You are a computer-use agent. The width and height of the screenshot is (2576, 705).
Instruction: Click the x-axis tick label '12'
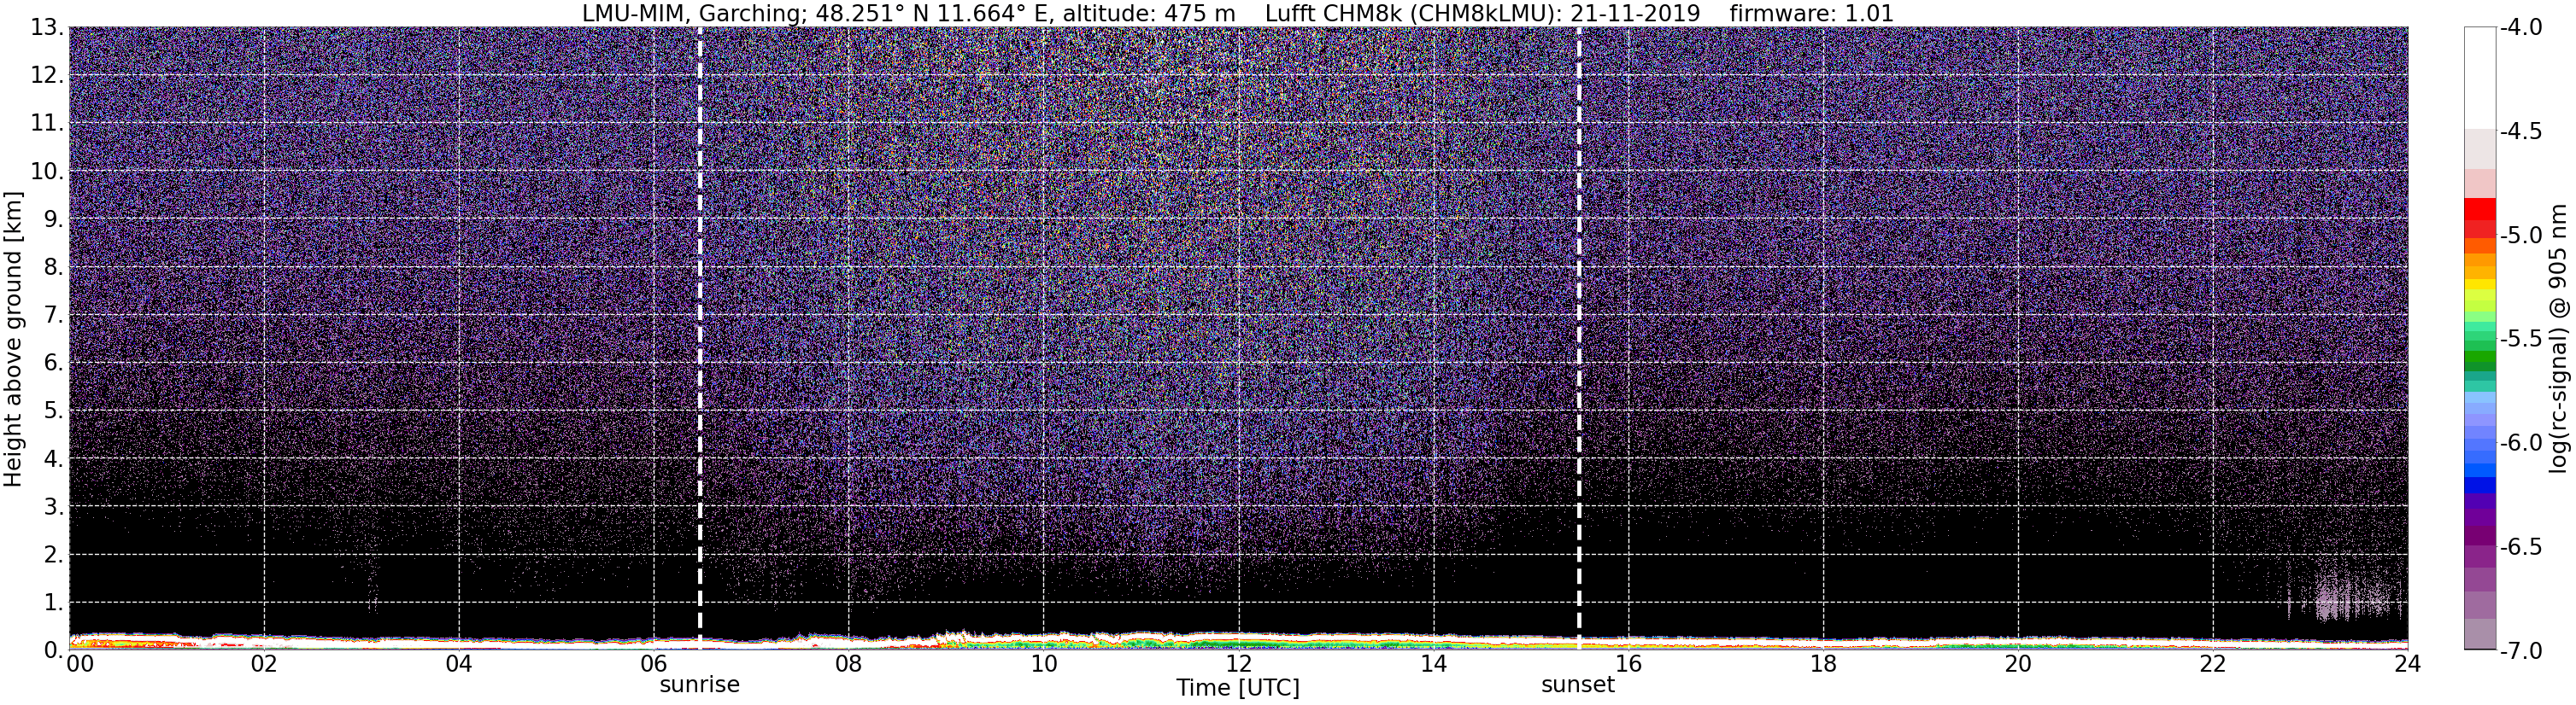coord(1239,664)
